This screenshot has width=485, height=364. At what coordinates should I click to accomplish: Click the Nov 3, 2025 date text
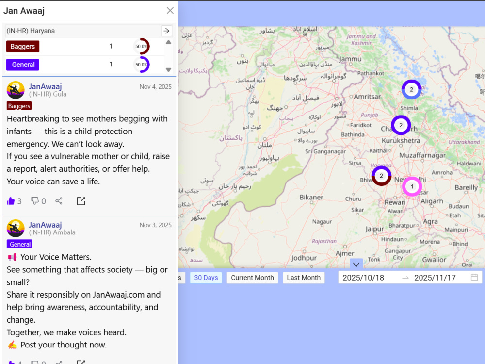(155, 225)
